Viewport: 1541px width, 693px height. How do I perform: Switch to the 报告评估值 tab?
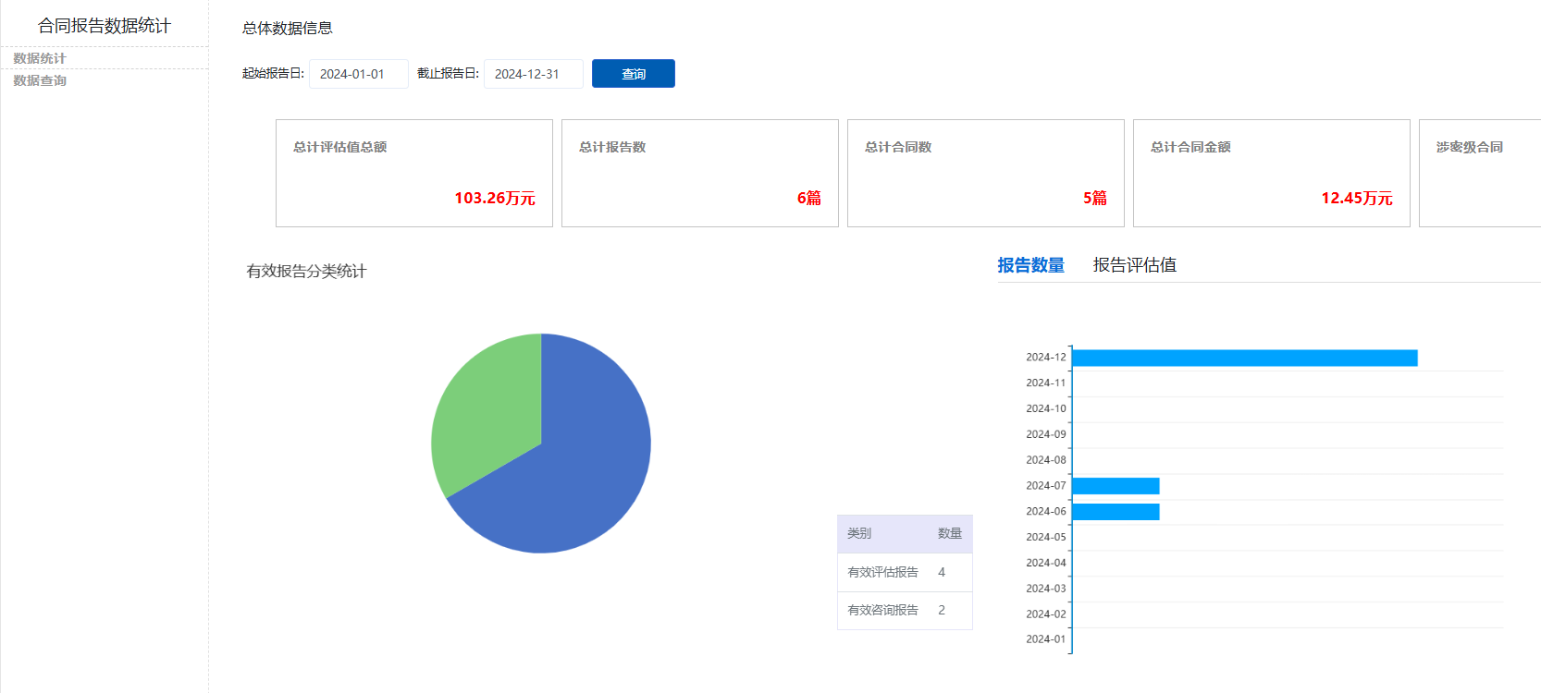(x=1134, y=265)
